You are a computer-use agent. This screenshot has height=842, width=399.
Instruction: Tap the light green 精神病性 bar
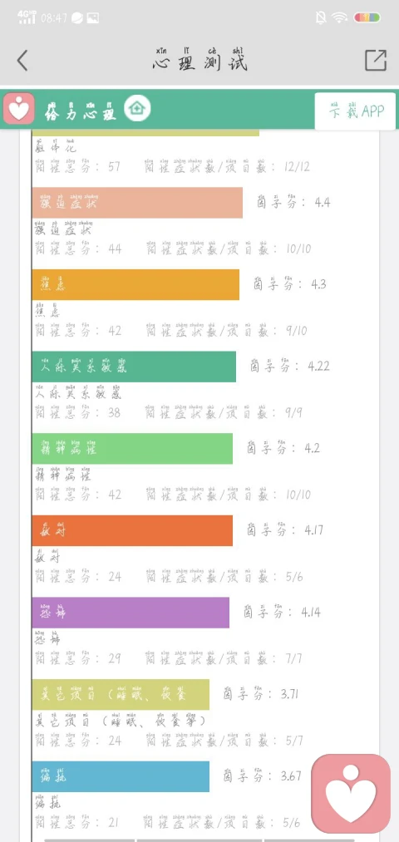pyautogui.click(x=132, y=448)
